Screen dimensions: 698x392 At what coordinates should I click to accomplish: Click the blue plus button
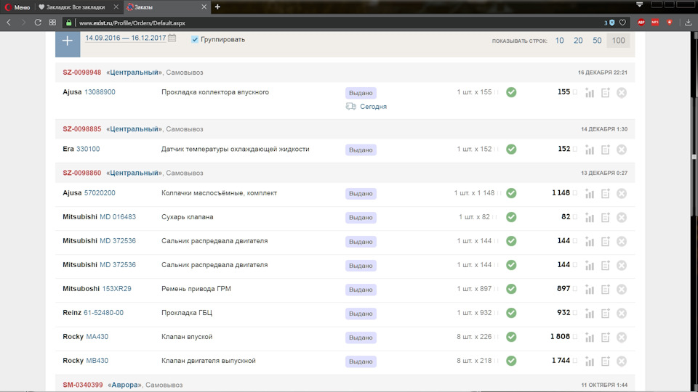point(68,41)
